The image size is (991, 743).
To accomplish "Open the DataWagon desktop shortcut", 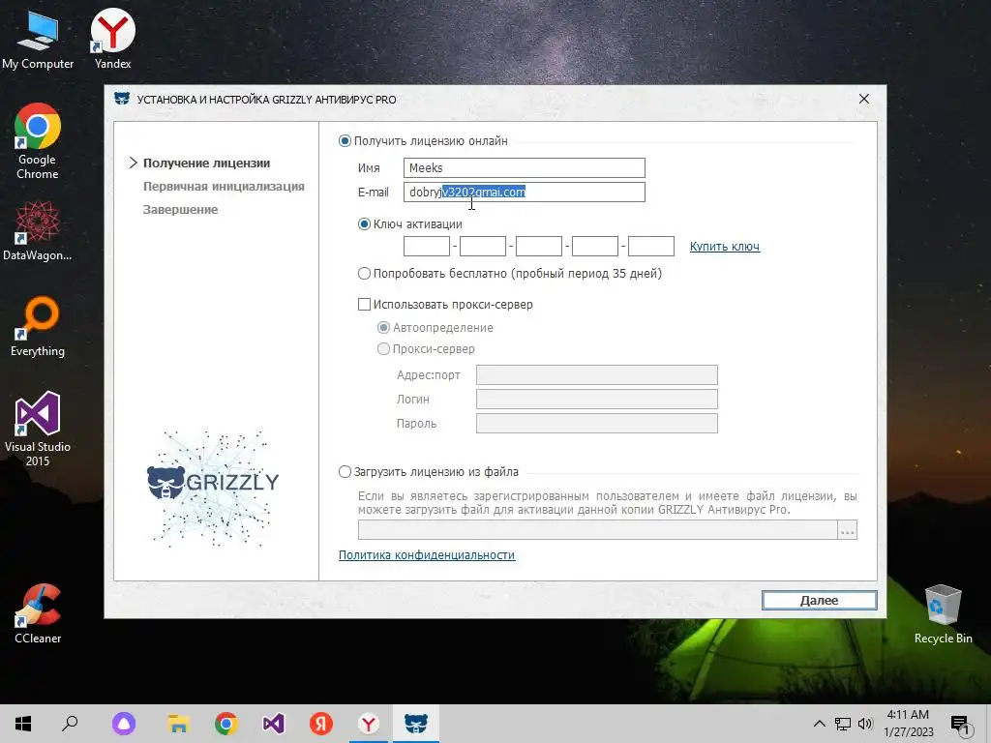I will (x=38, y=230).
